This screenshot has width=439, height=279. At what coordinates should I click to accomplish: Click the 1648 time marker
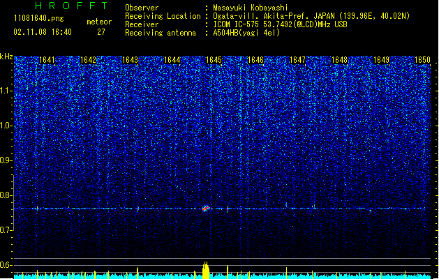339,60
